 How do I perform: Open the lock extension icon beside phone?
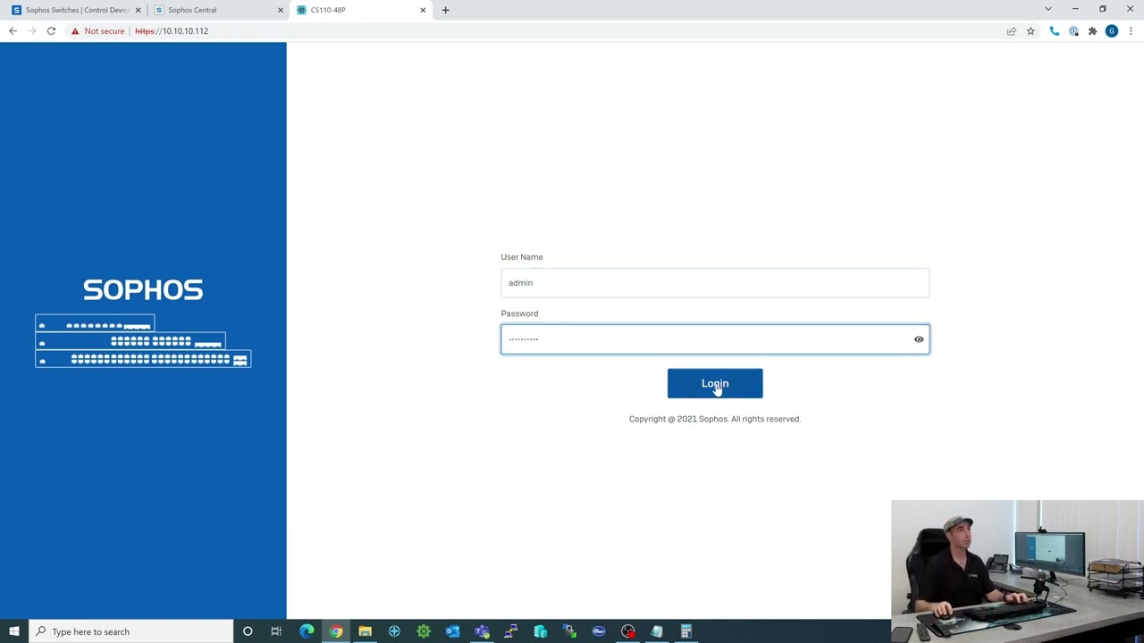(1073, 31)
